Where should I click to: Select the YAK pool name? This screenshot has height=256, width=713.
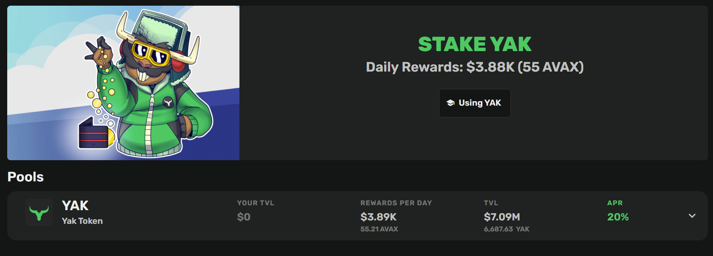(75, 206)
